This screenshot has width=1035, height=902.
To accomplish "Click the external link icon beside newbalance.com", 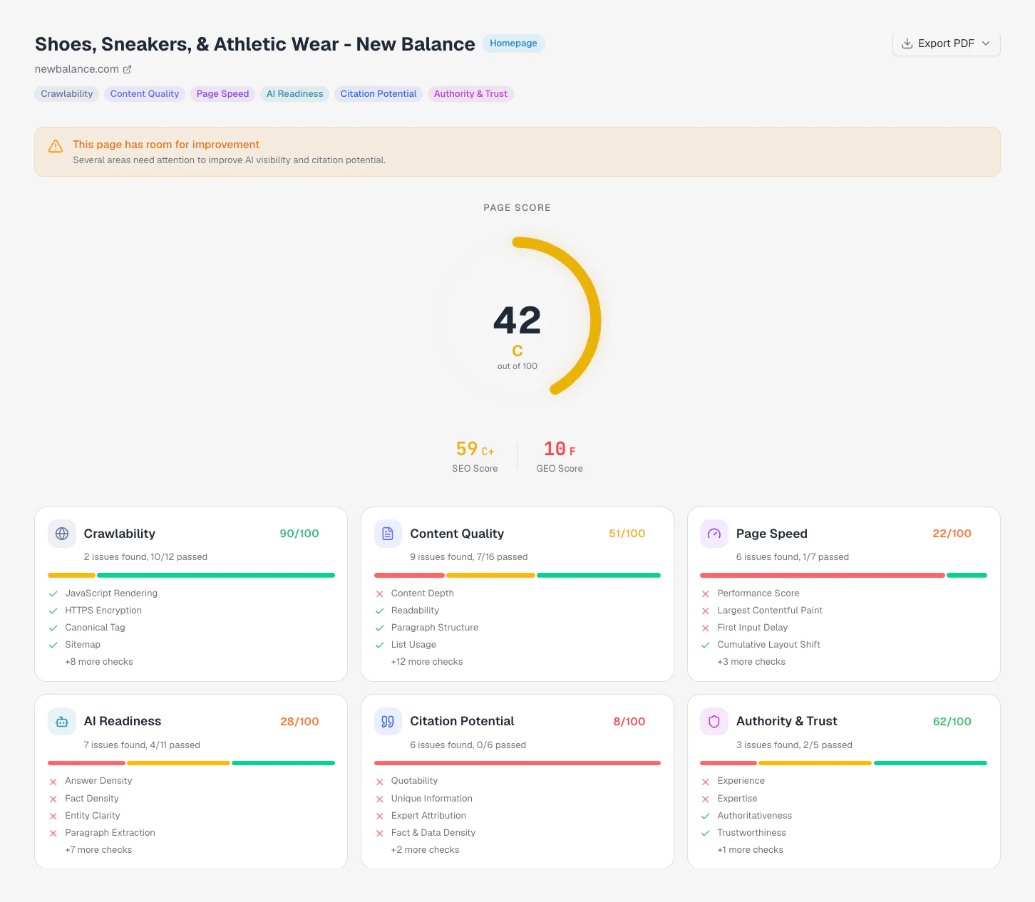I will pos(128,69).
